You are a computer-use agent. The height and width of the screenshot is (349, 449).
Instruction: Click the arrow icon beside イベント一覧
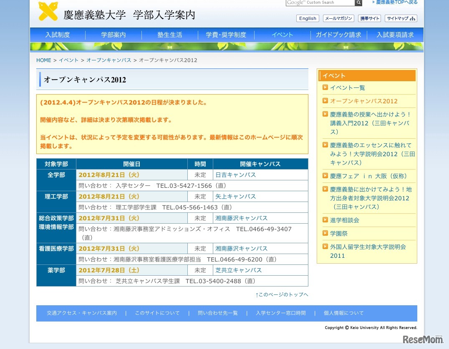(325, 87)
